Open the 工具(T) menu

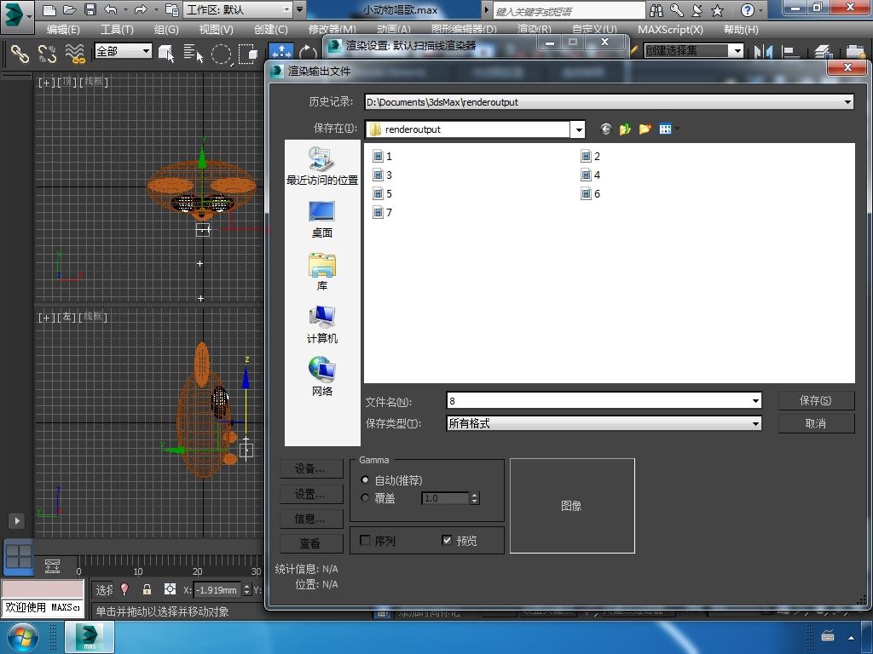pyautogui.click(x=117, y=30)
